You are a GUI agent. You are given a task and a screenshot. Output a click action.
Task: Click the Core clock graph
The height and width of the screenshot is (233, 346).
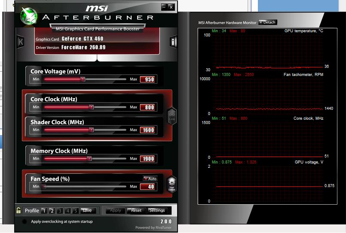pos(267,139)
